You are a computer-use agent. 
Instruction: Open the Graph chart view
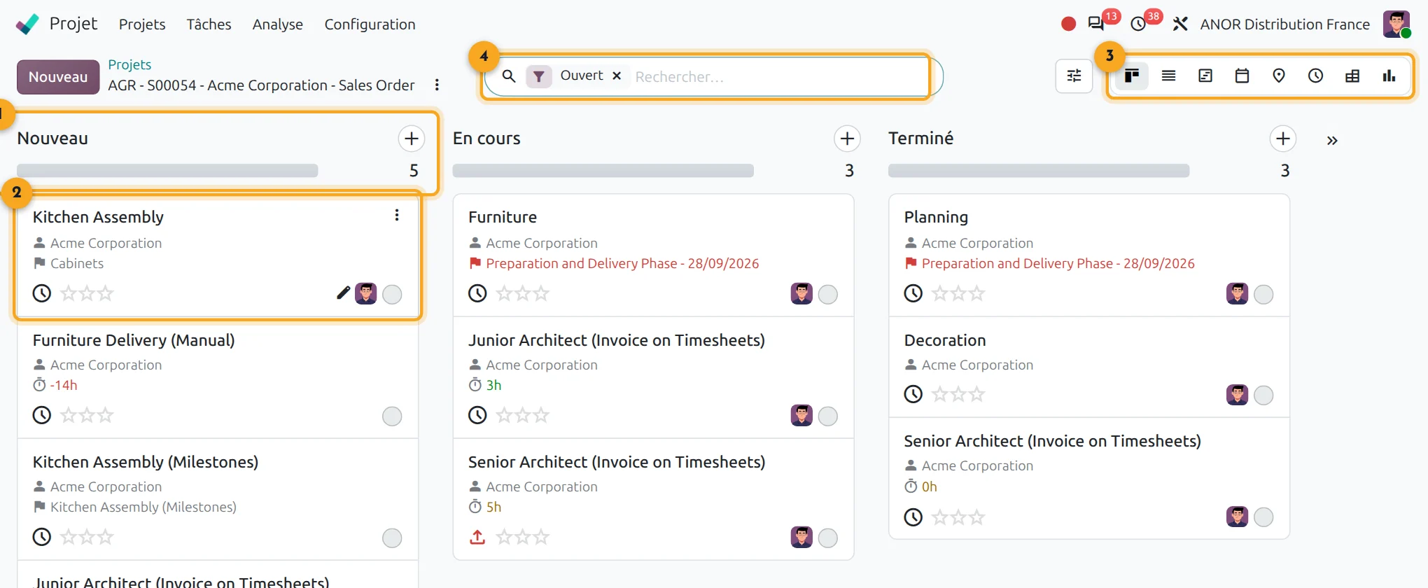pyautogui.click(x=1389, y=76)
